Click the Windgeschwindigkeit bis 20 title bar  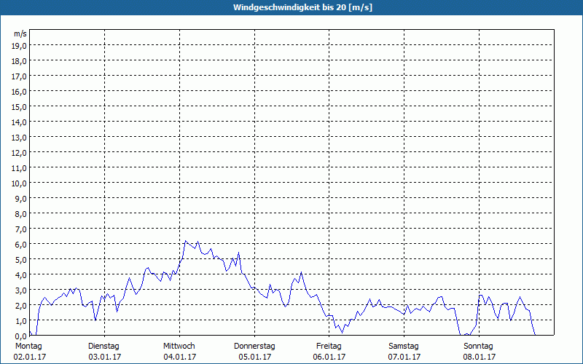pyautogui.click(x=291, y=7)
